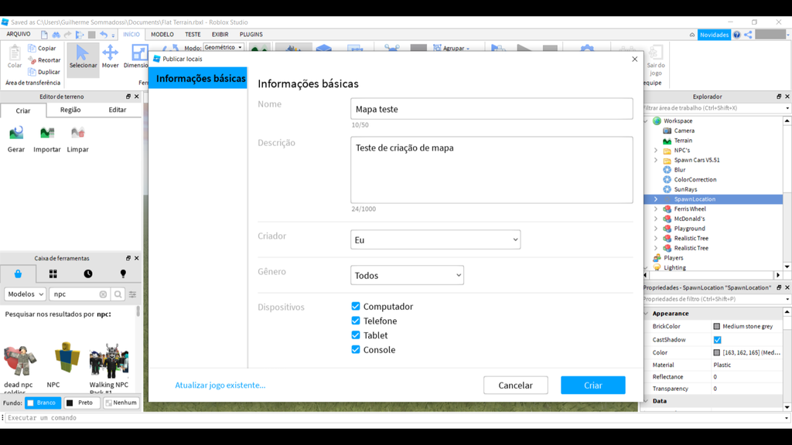Open the Modelos category dropdown
Image resolution: width=792 pixels, height=445 pixels.
coord(26,294)
